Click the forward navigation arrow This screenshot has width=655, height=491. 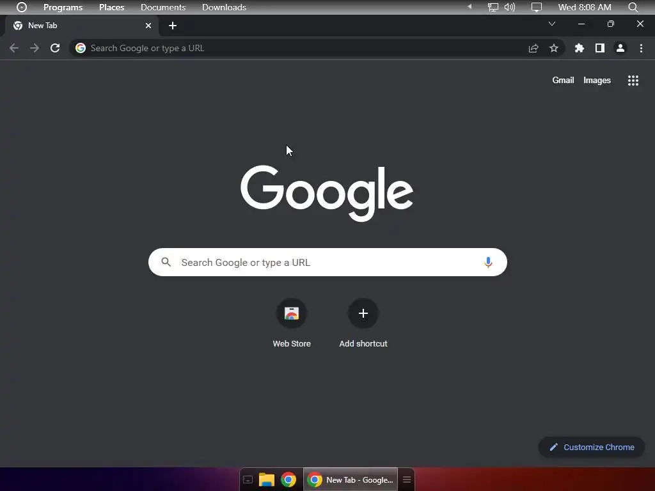[35, 48]
